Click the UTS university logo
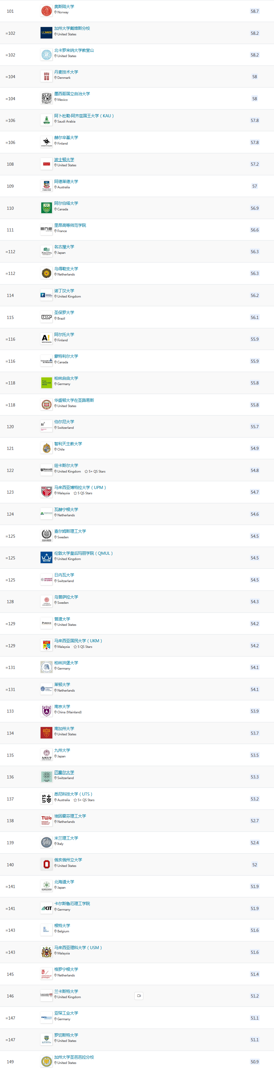 click(46, 799)
